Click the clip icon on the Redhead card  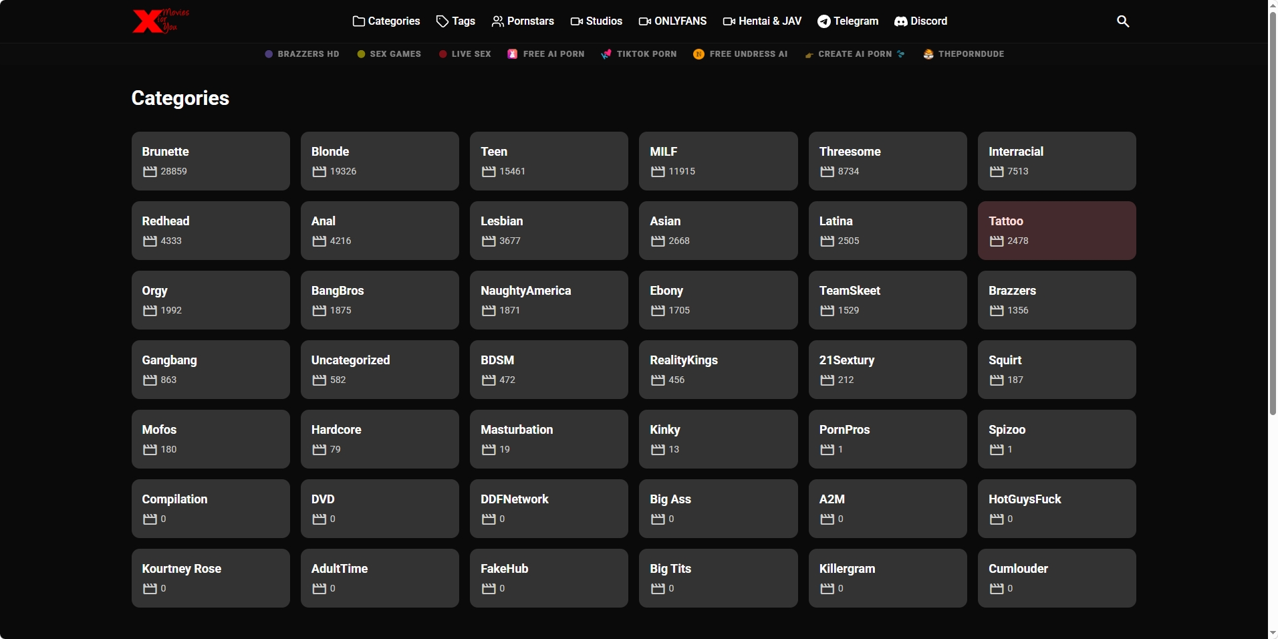(x=150, y=241)
